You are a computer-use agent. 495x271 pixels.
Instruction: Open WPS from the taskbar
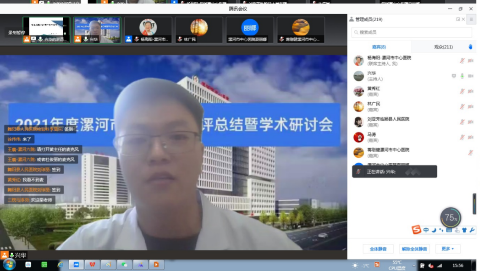(x=92, y=265)
